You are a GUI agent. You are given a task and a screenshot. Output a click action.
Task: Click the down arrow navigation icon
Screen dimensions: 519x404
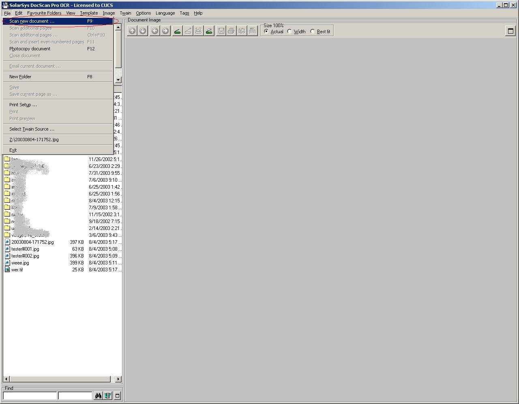[143, 30]
